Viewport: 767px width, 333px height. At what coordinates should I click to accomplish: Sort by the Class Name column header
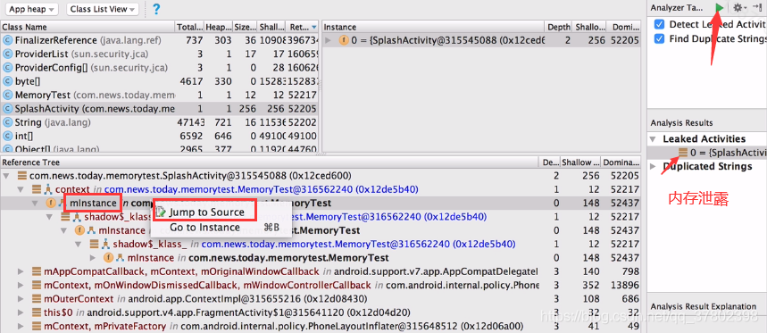[88, 27]
